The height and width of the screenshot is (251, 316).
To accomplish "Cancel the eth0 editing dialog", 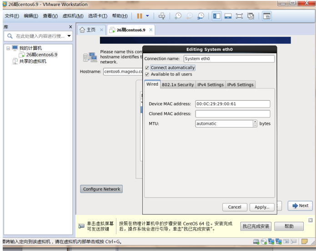I will [x=235, y=207].
